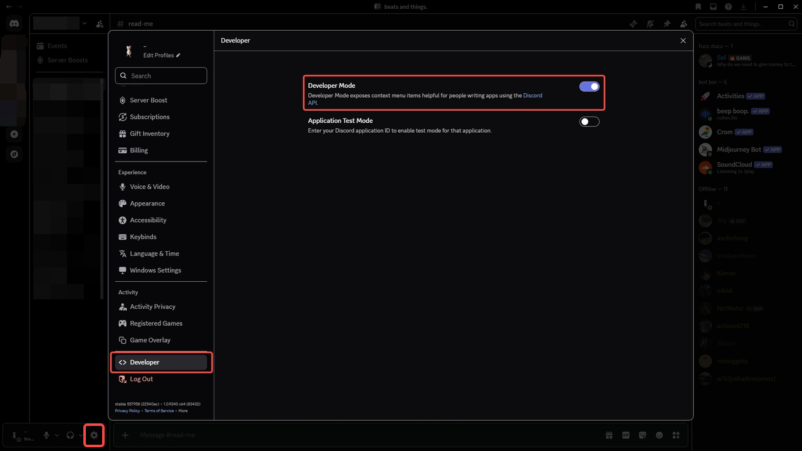
Task: Open Activity Privacy settings
Action: pyautogui.click(x=161, y=307)
